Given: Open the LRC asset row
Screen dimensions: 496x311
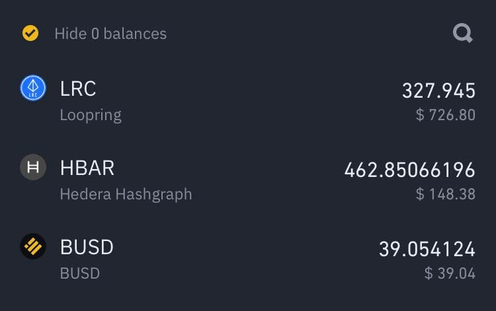Looking at the screenshot, I should click(x=248, y=101).
